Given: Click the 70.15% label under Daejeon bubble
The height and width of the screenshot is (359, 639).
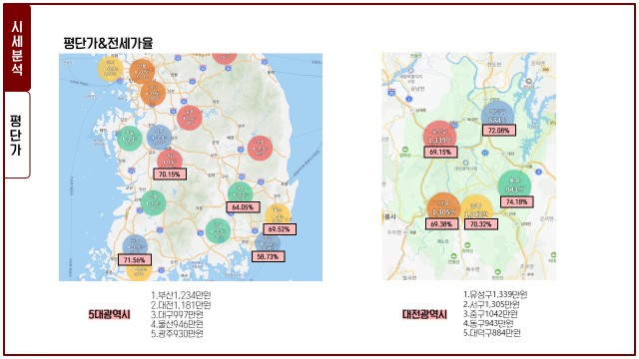Looking at the screenshot, I should tap(170, 175).
